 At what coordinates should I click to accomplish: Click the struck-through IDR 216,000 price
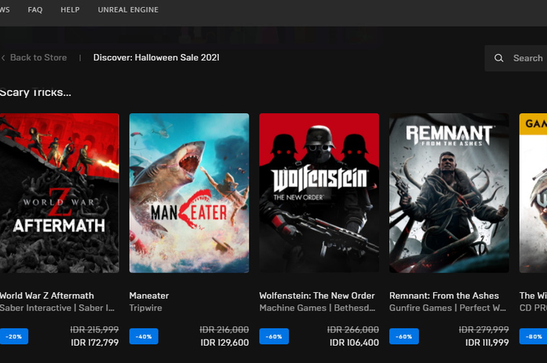224,329
